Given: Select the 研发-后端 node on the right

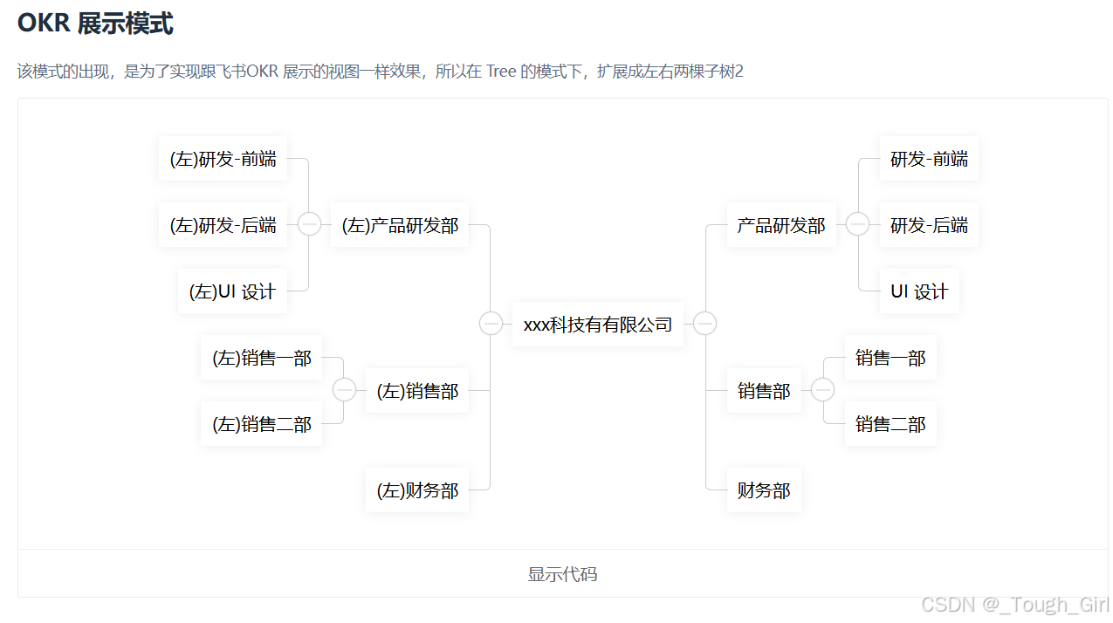Looking at the screenshot, I should click(928, 224).
